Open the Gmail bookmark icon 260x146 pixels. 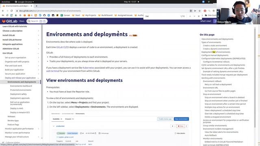tap(3, 15)
